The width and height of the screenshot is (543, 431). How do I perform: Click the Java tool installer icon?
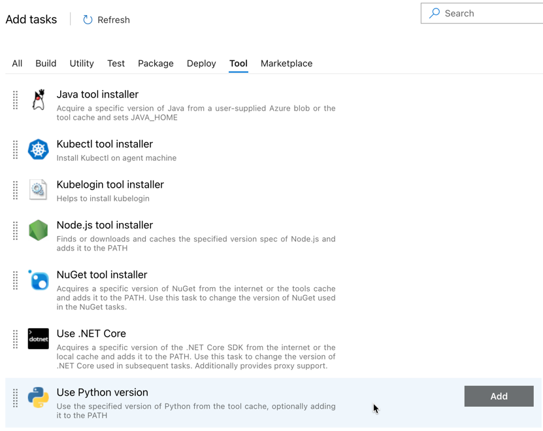click(38, 99)
